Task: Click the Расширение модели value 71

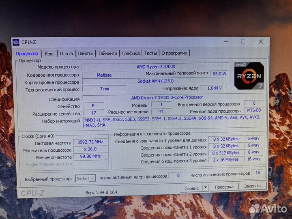Action: 161,112
